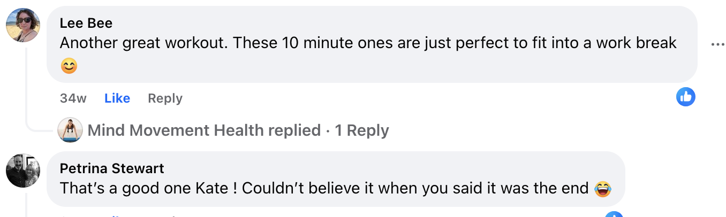Reply to Lee Bee's comment
The width and height of the screenshot is (726, 217).
(165, 98)
